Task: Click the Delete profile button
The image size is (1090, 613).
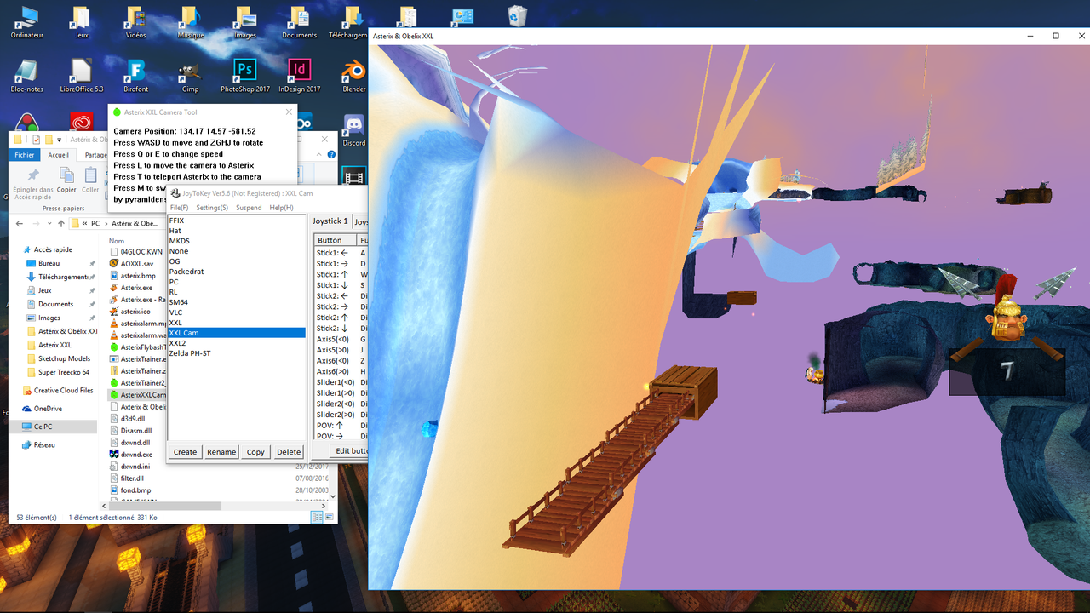Action: pyautogui.click(x=289, y=452)
